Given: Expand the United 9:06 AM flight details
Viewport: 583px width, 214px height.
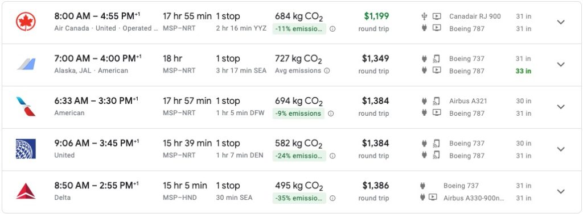Looking at the screenshot, I should [x=561, y=149].
